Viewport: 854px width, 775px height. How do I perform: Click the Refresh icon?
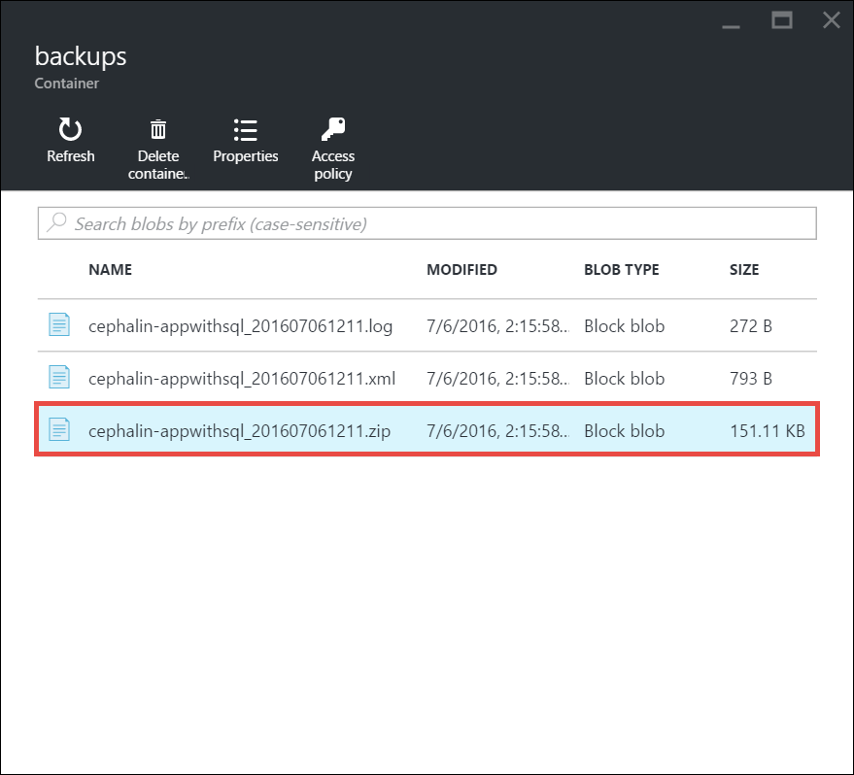(x=70, y=129)
